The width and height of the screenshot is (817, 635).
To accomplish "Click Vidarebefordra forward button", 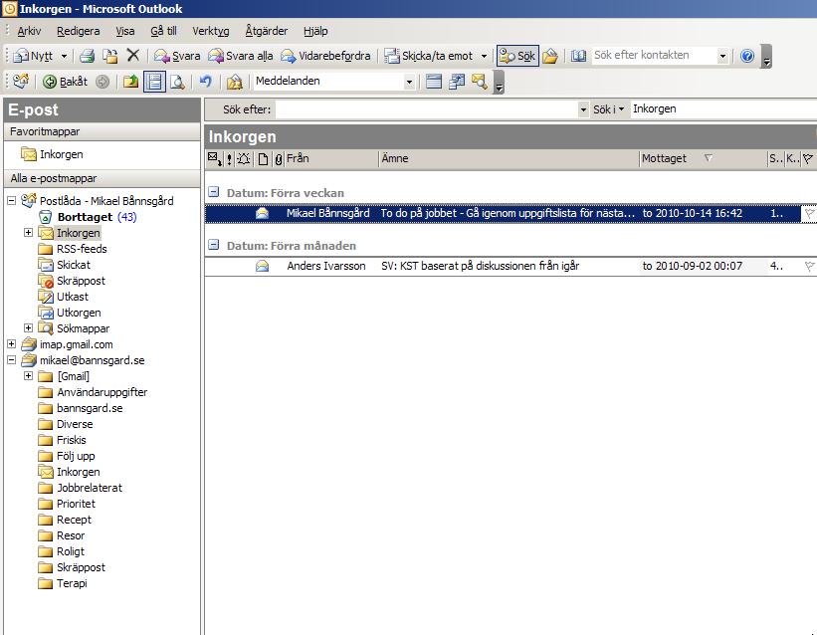I will click(325, 56).
